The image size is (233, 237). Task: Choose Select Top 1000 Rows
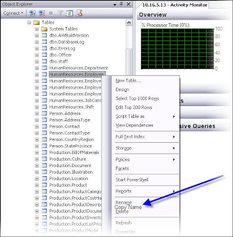137,98
